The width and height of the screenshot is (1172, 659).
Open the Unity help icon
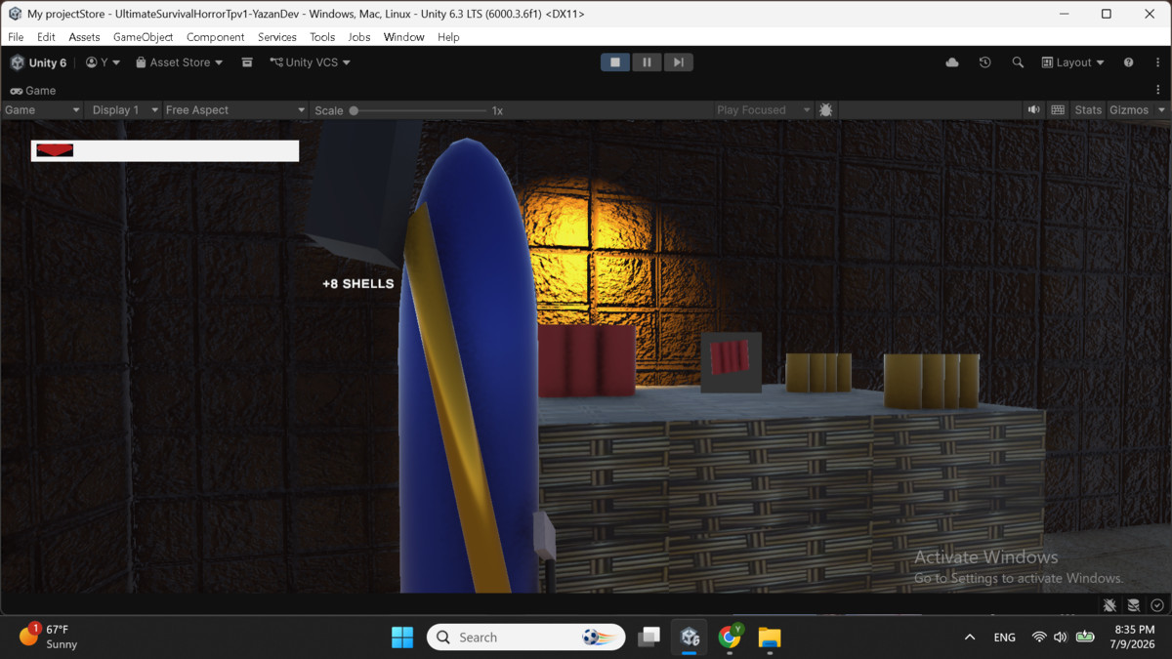[x=1128, y=62]
